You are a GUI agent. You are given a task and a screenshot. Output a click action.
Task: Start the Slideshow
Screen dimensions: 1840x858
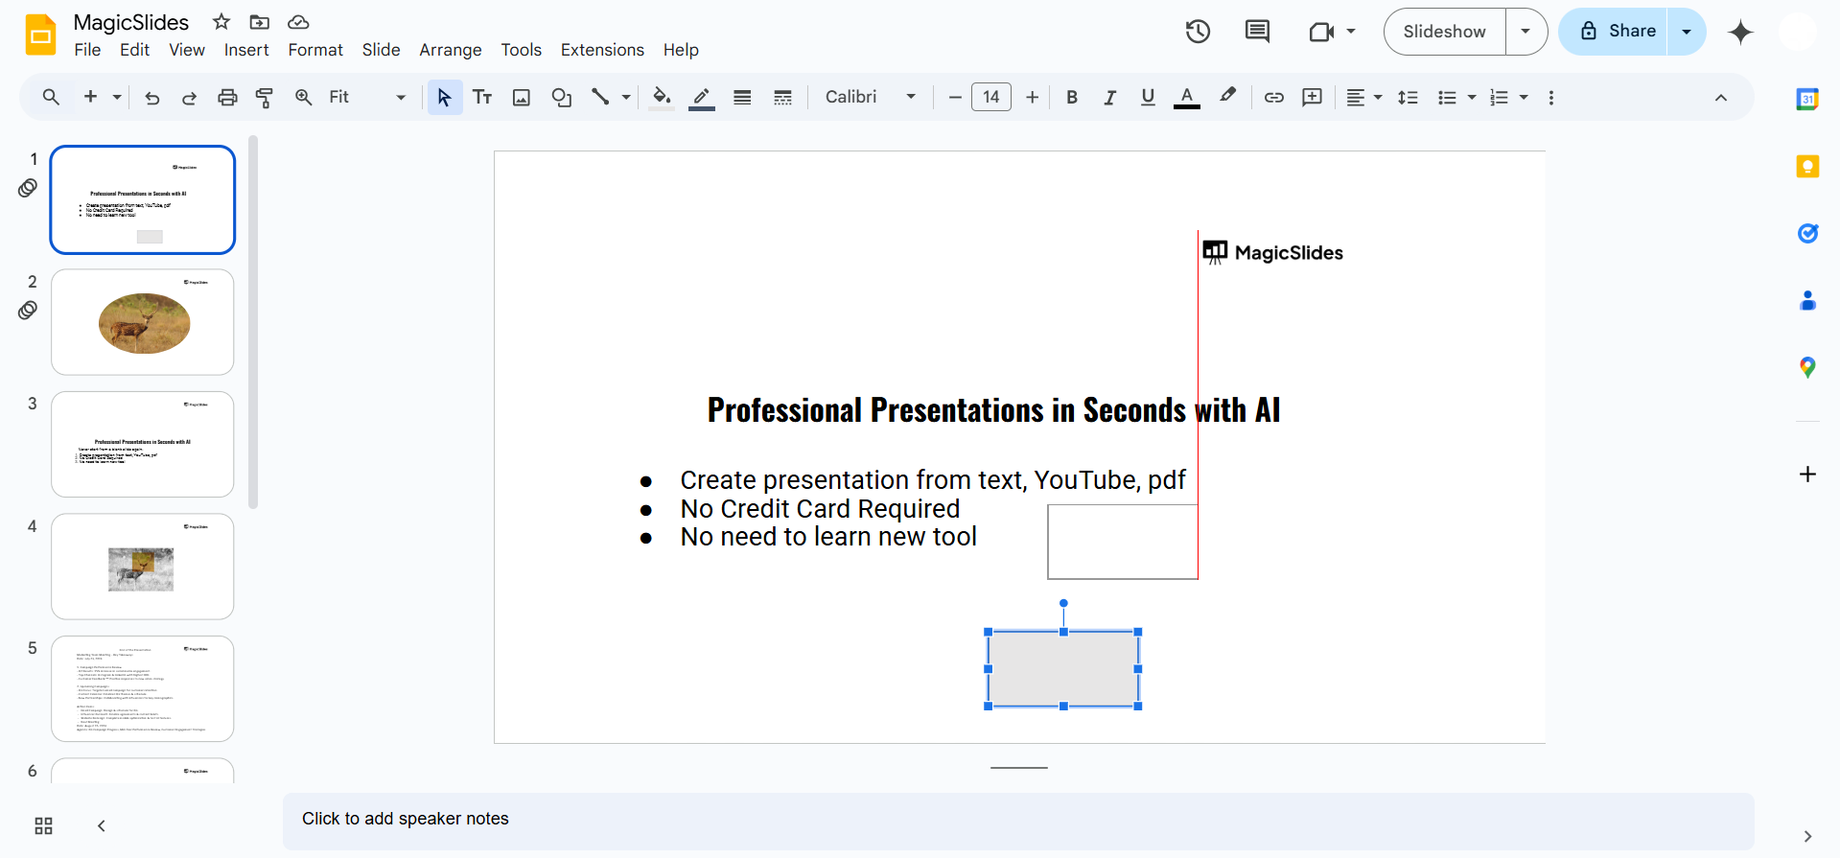(1444, 32)
